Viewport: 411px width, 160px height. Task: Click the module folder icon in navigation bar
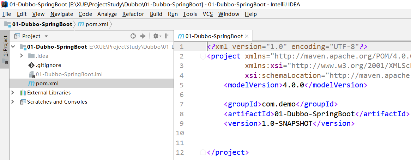point(8,25)
